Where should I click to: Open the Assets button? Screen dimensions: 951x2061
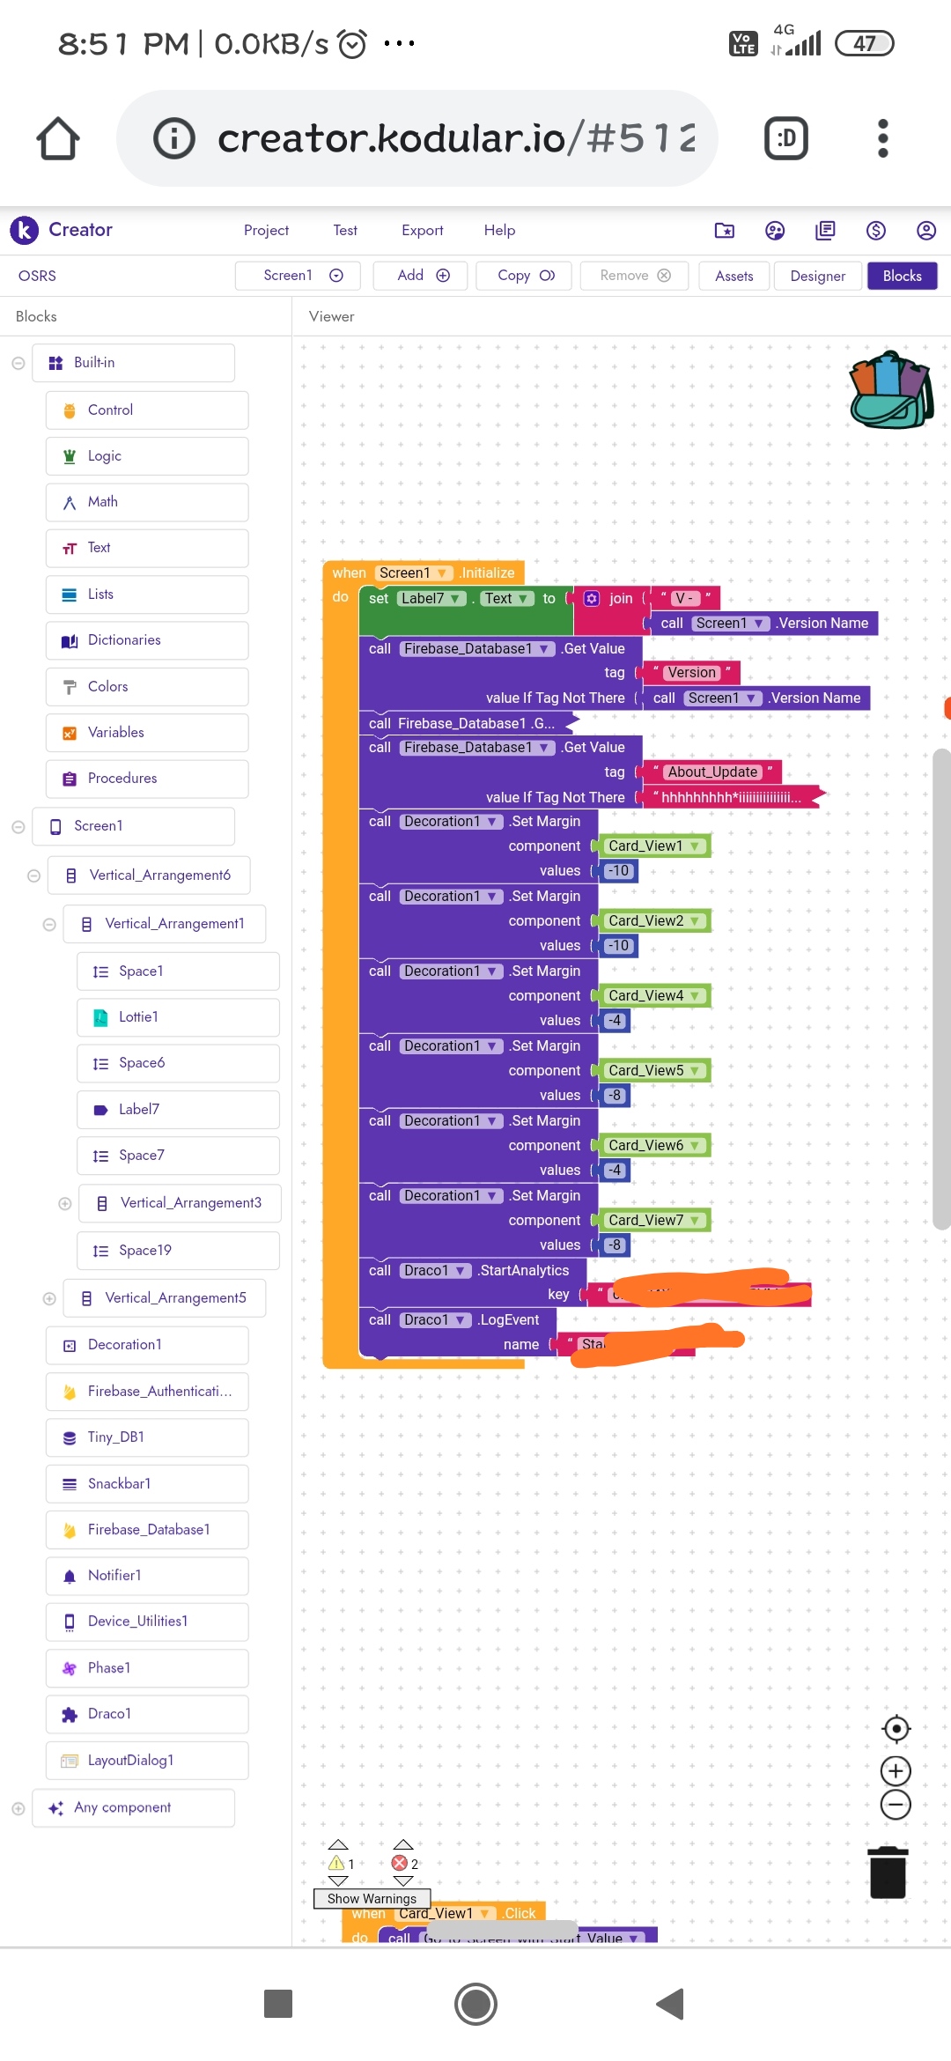pos(734,276)
